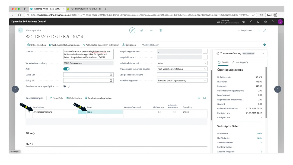Click the share icon beside the pencil
This screenshot has width=293, height=165.
(142, 30)
